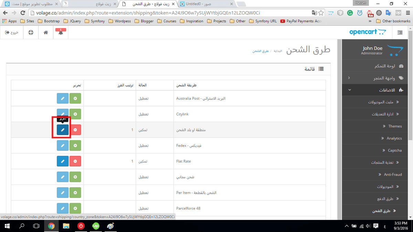This screenshot has width=413, height=232.
Task: Click the edit pencil in the Fedex row
Action: [x=63, y=145]
